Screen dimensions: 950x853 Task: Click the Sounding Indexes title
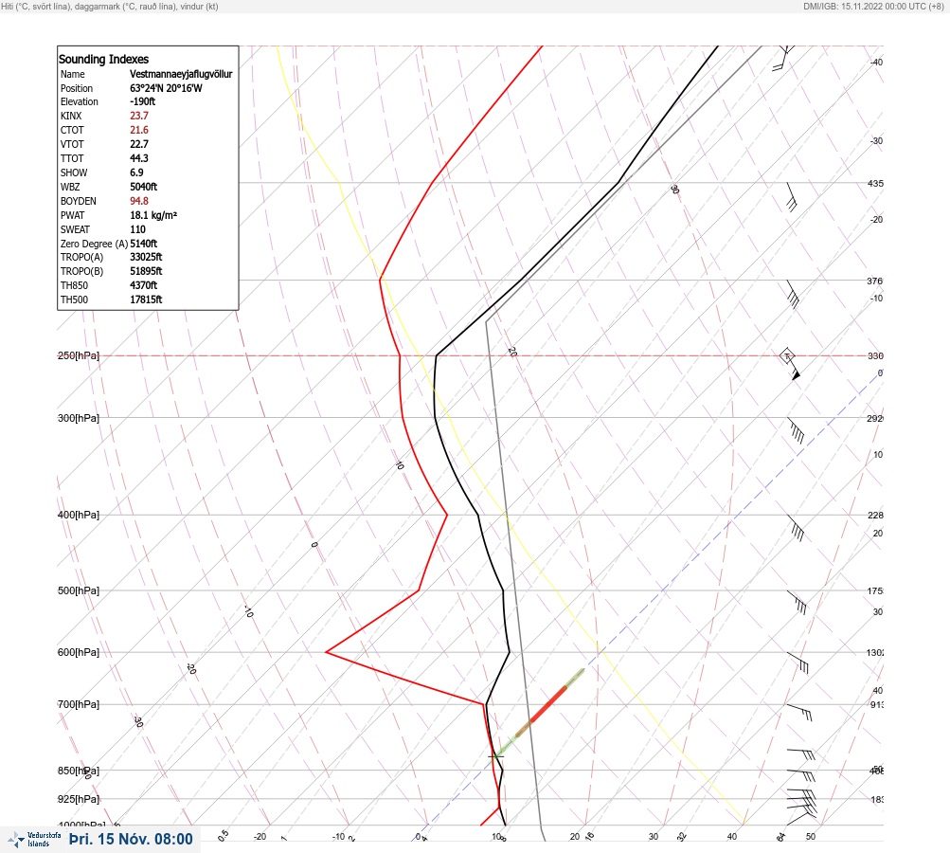coord(103,59)
